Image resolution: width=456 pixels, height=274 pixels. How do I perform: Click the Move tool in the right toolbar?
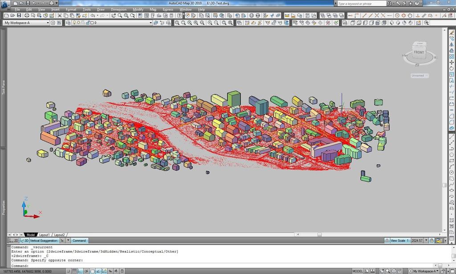[452, 62]
